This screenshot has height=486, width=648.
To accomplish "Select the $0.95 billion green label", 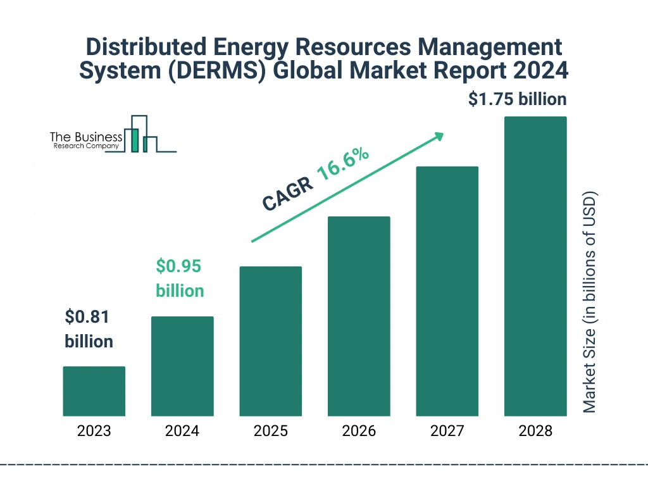I will click(179, 278).
